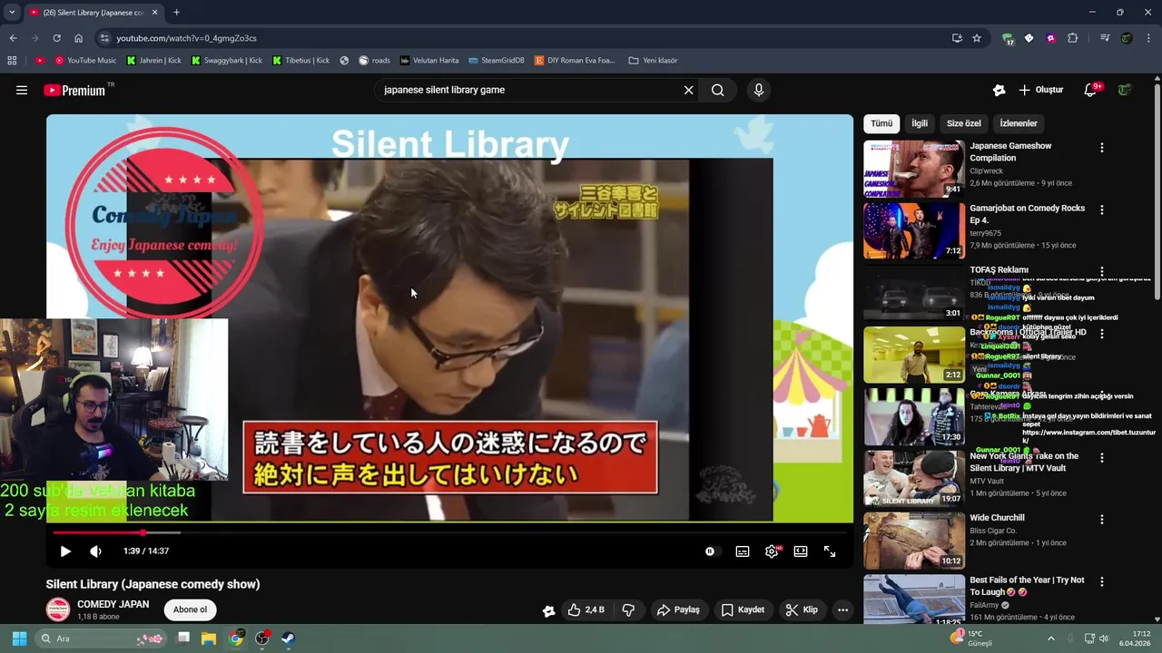The image size is (1162, 653).
Task: Start voice search with the microphone
Action: coord(759,90)
